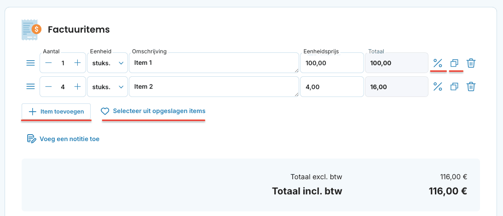
Task: Delete Item 1 with the trash icon
Action: click(471, 63)
